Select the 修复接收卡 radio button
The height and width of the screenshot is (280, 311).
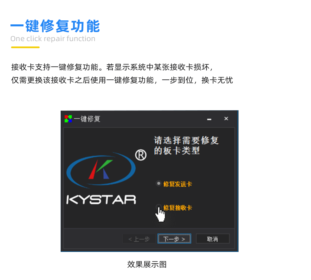click(159, 207)
